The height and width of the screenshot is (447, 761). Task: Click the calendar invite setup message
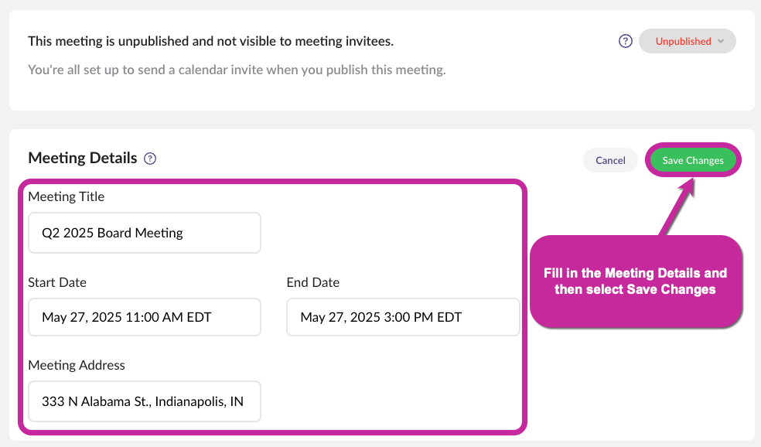(x=237, y=70)
